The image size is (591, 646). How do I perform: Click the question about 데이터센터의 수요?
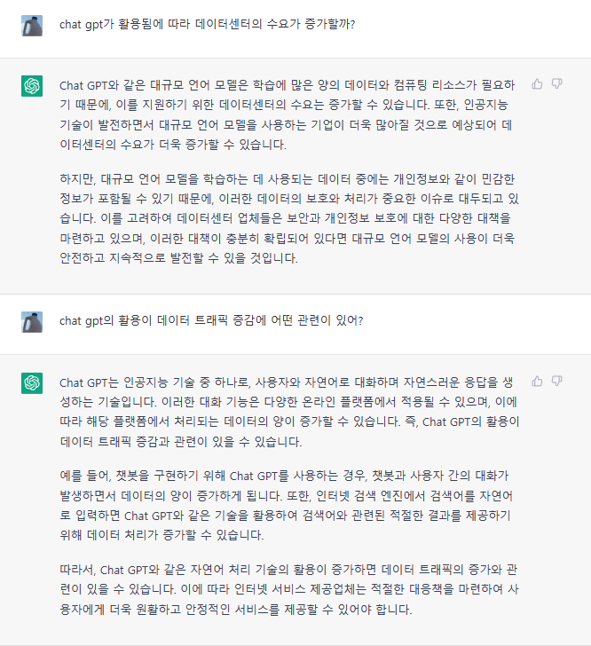208,24
